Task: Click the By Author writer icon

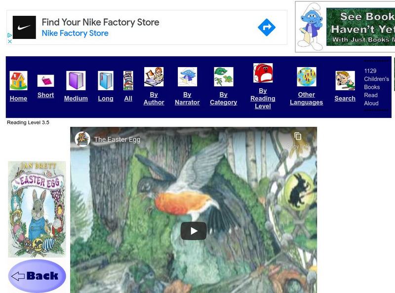Action: coord(154,76)
